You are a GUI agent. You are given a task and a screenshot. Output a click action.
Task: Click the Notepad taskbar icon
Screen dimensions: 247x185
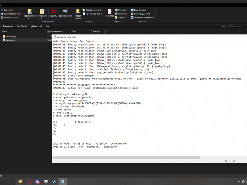[62, 182]
